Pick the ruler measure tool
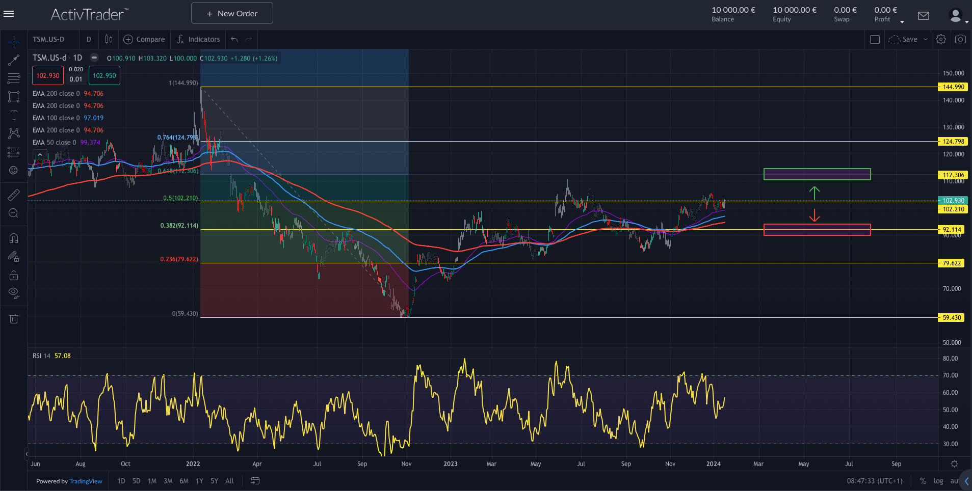 tap(14, 195)
